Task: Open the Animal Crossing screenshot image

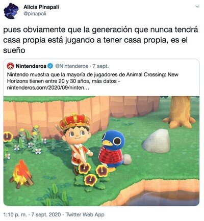Action: pos(101,151)
